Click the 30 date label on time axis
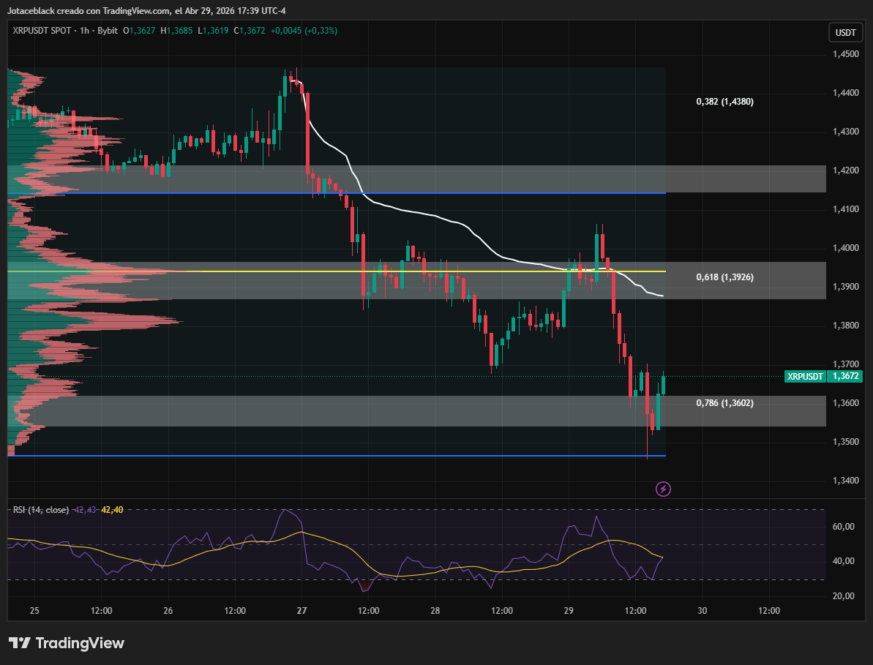This screenshot has height=665, width=873. (x=702, y=610)
